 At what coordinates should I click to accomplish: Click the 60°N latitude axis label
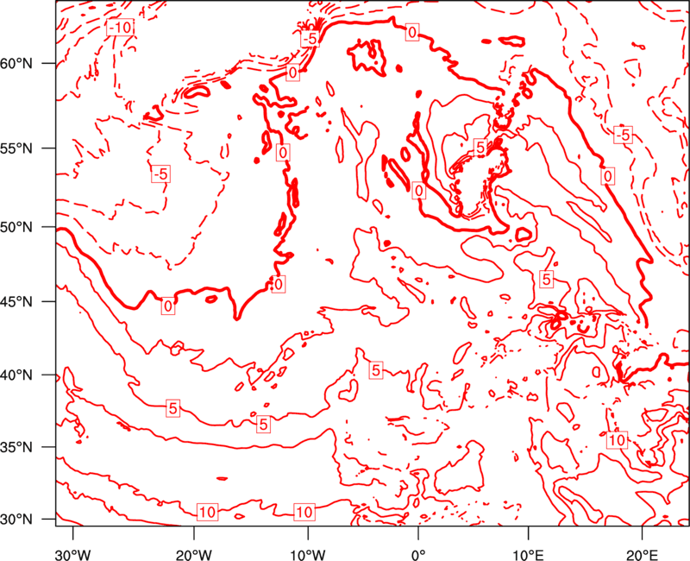point(16,64)
